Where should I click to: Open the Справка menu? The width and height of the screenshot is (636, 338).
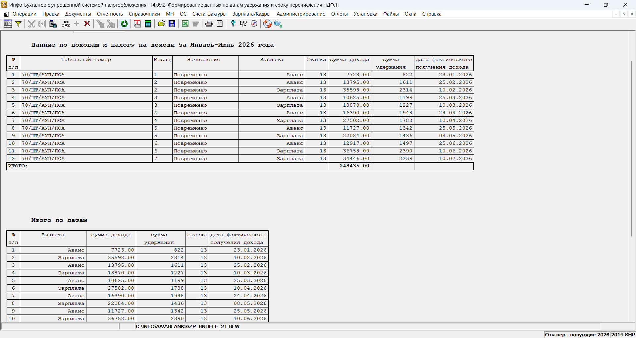pyautogui.click(x=432, y=14)
